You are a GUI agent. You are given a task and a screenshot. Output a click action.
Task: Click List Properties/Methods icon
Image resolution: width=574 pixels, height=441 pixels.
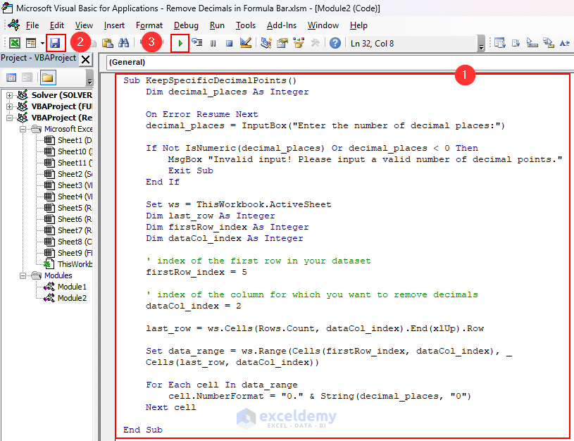point(499,43)
